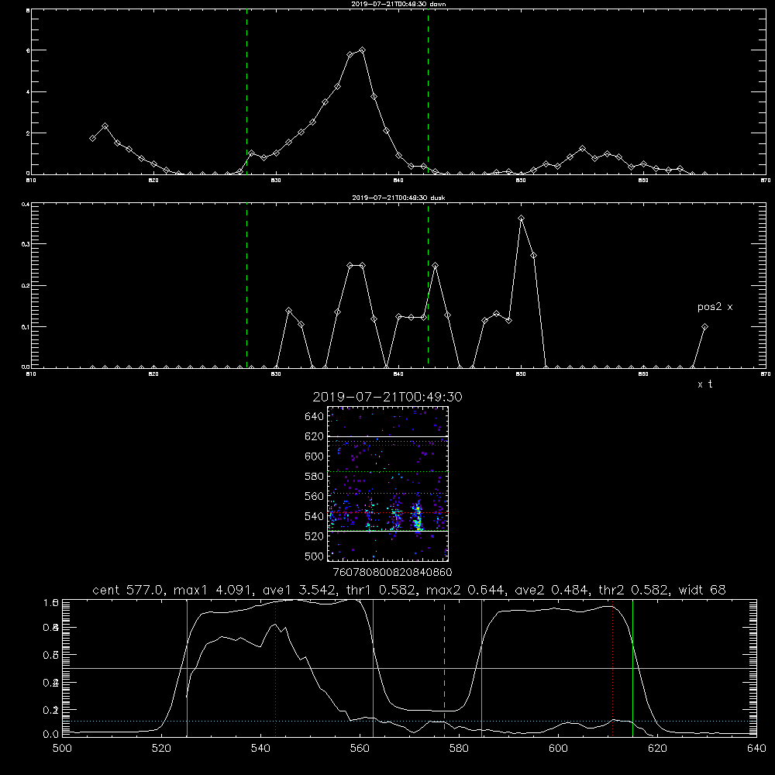This screenshot has height=775, width=775.
Task: Click the green vertical line at 525
Action: point(187,668)
